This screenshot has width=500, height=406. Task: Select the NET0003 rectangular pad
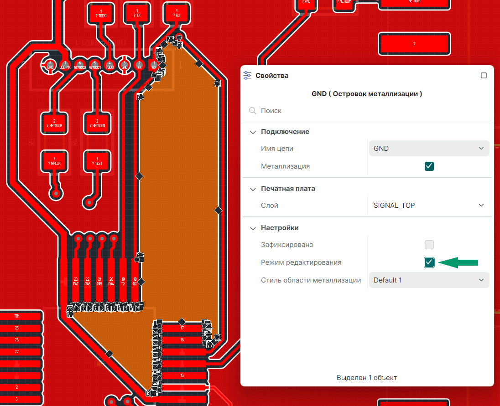[54, 123]
